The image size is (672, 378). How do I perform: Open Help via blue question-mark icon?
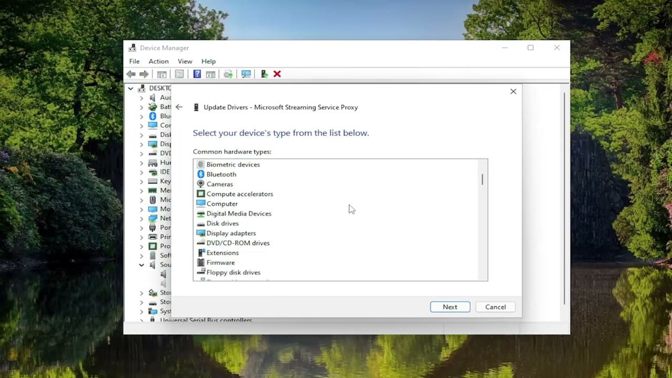[x=197, y=74]
